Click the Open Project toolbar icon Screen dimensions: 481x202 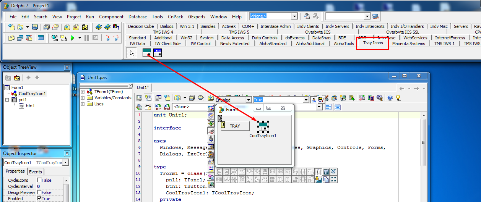click(55, 27)
